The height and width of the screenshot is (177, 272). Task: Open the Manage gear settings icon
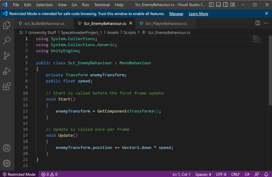click(7, 163)
